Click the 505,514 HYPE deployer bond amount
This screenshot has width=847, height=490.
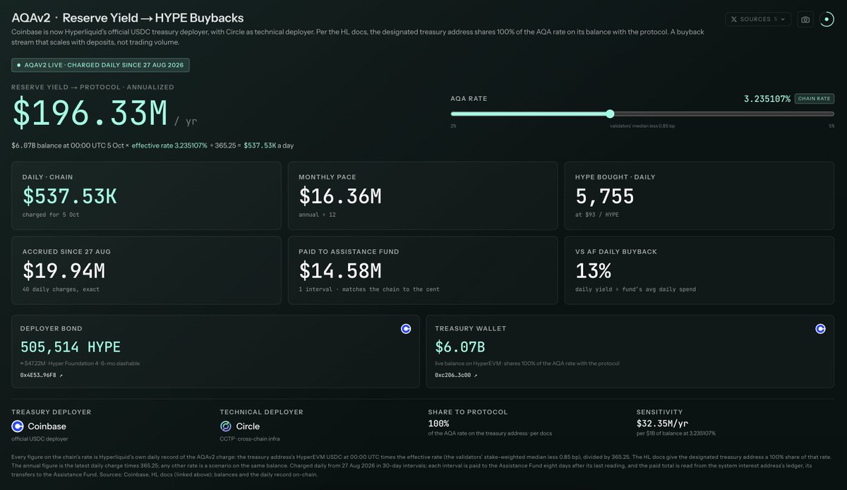71,347
